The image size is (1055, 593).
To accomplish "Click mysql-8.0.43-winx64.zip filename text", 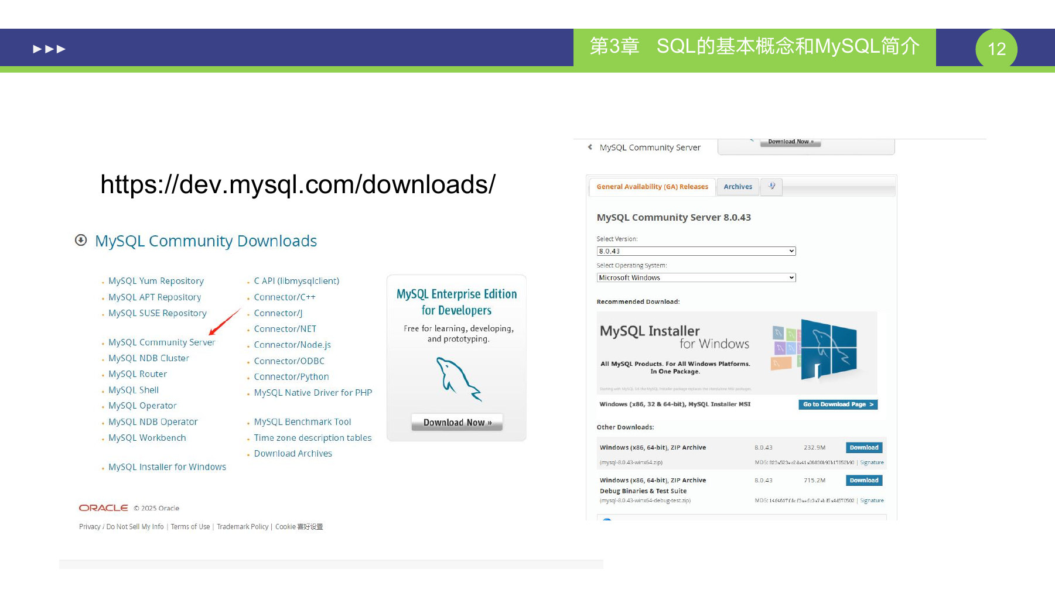I will pos(631,462).
